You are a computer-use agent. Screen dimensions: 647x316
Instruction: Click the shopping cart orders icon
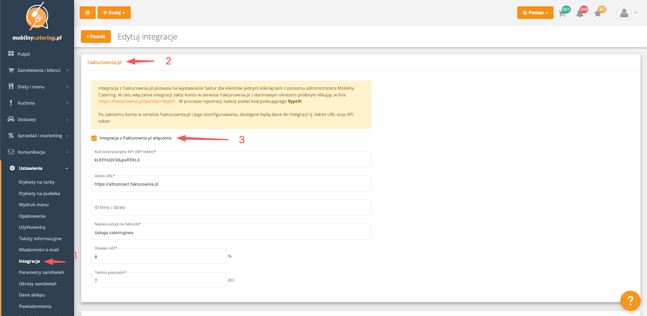[562, 14]
